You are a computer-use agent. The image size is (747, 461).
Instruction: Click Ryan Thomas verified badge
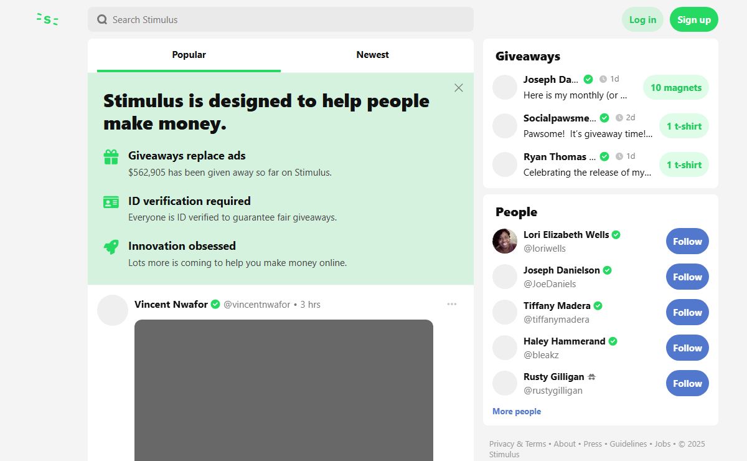[604, 156]
